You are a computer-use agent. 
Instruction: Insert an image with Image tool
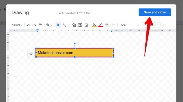[86, 25]
